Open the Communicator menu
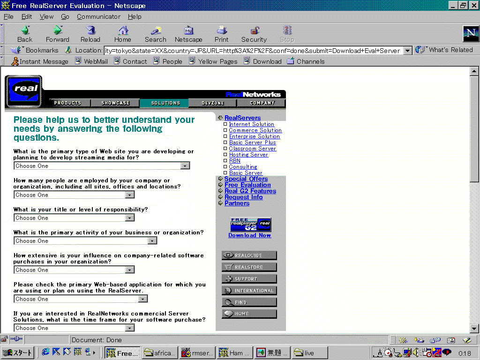The height and width of the screenshot is (360, 480). (98, 17)
